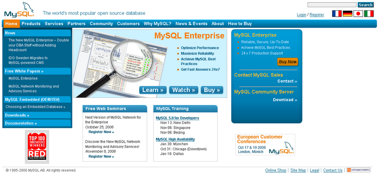This screenshot has width=379, height=176.
Task: Select the Home menu tab
Action: pos(11,24)
